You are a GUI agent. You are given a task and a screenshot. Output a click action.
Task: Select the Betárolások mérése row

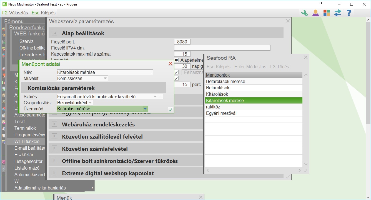pyautogui.click(x=254, y=81)
